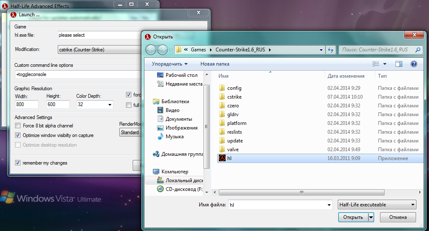Click the Desktop (Рабочий стол) icon in sidebar
This screenshot has height=231, width=429.
click(x=160, y=75)
